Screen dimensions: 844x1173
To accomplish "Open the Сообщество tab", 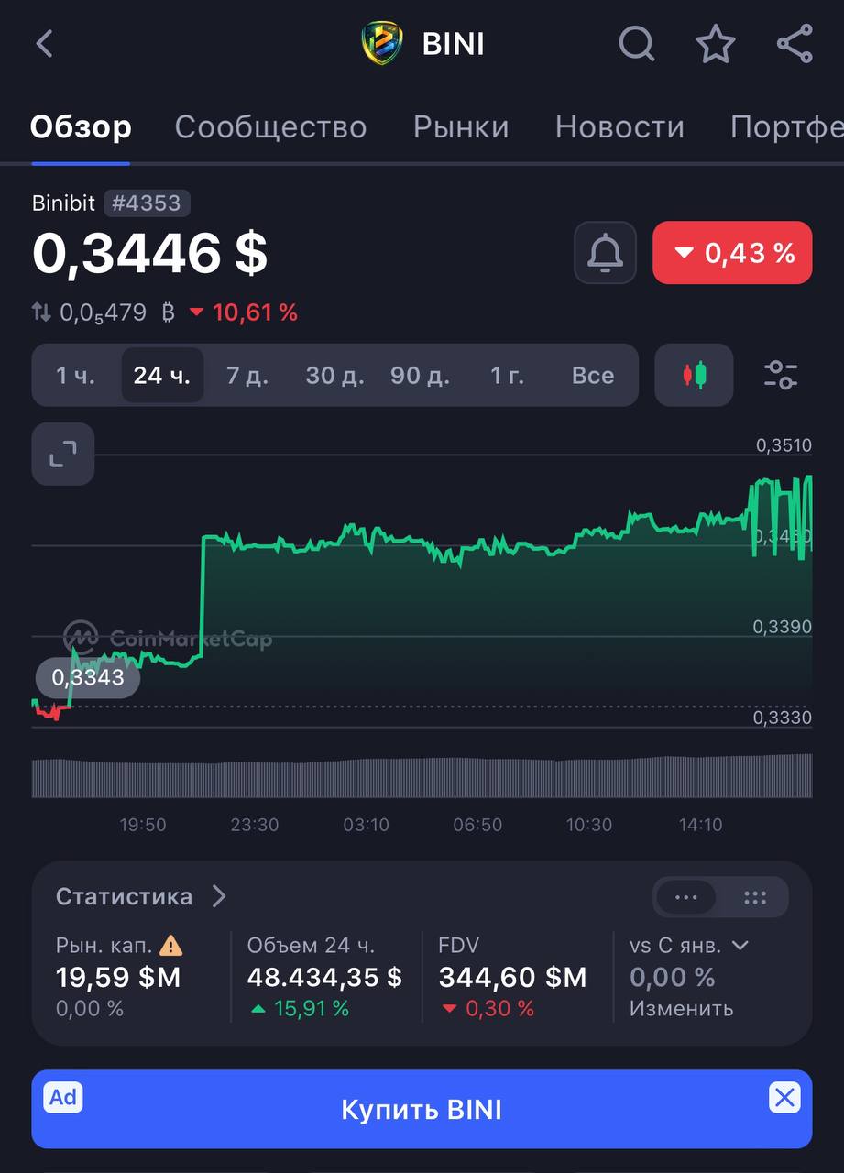I will [x=270, y=126].
